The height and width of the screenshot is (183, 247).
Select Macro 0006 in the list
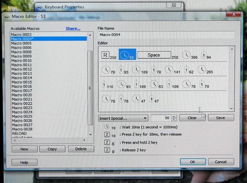[49, 48]
